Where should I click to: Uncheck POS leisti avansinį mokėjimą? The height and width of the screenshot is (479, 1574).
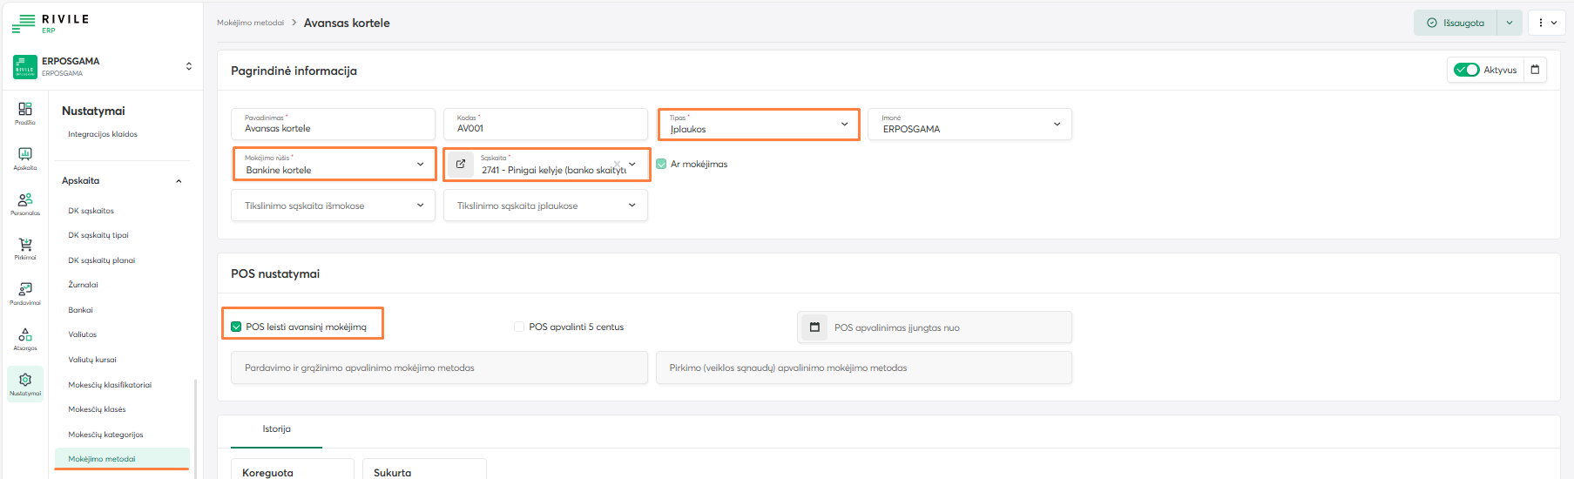(x=236, y=327)
